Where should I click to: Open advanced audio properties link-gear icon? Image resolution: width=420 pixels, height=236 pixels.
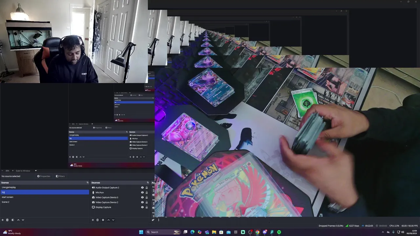[153, 220]
